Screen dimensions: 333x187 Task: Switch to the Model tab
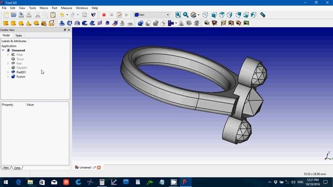click(6, 35)
